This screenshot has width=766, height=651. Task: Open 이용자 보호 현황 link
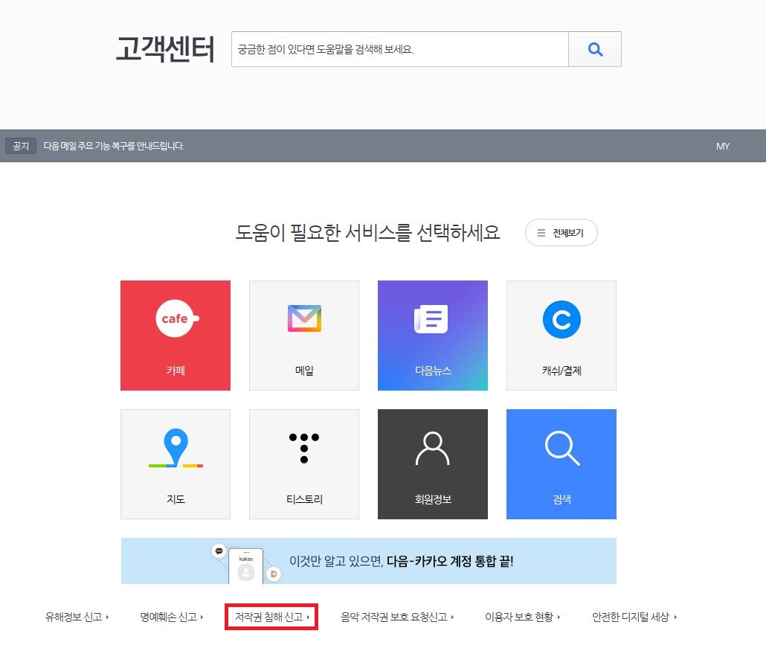tap(522, 617)
